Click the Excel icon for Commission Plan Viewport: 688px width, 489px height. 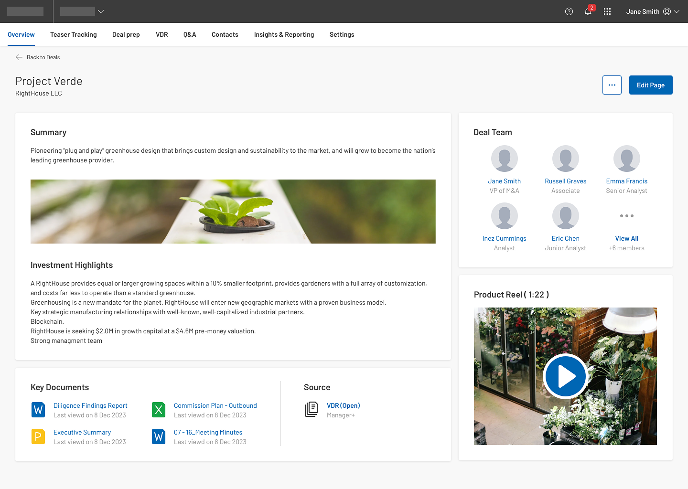[159, 410]
